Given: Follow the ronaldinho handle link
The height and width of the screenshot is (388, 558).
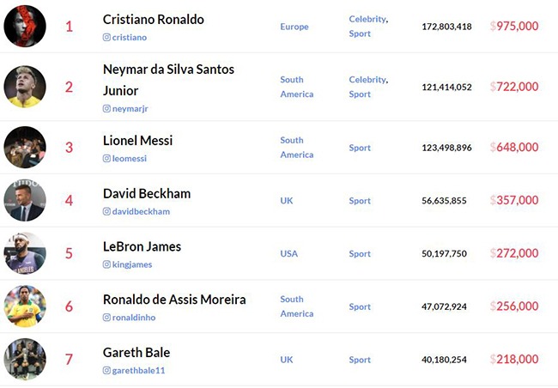Looking at the screenshot, I should pos(134,318).
